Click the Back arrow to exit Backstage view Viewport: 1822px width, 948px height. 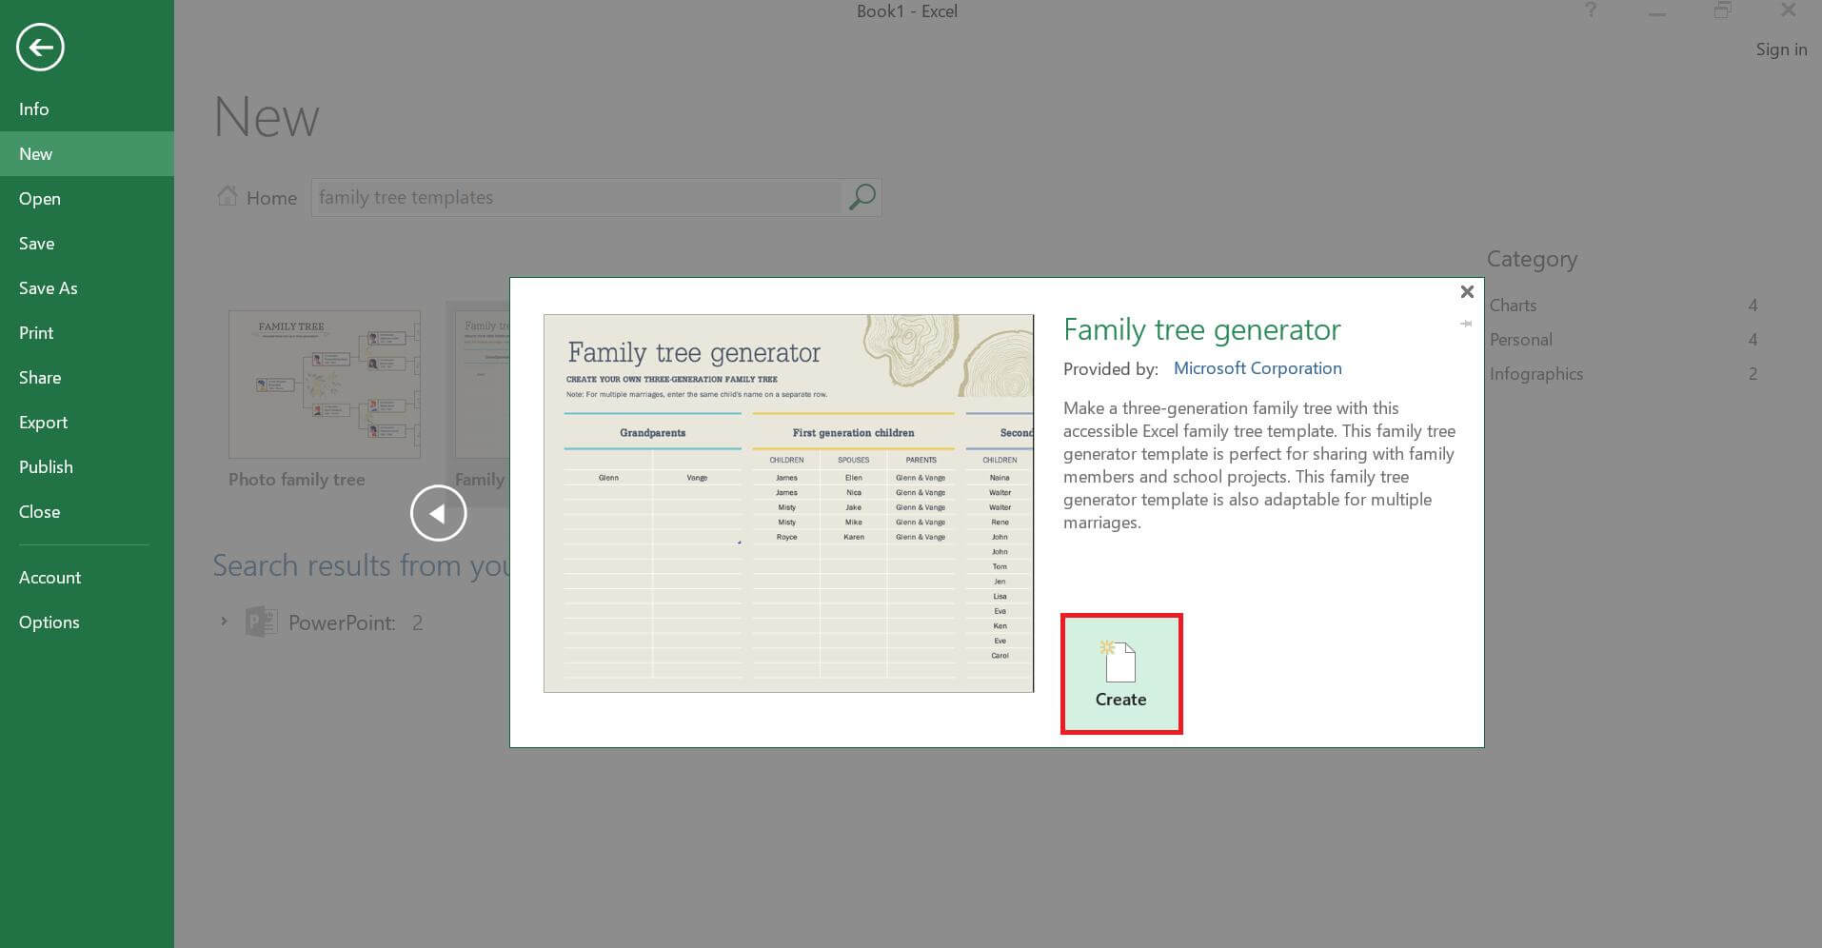pyautogui.click(x=40, y=46)
